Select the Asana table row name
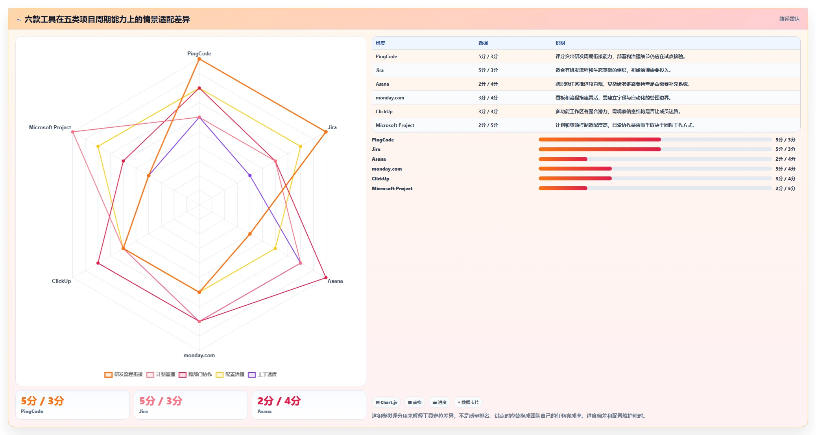The width and height of the screenshot is (816, 435). (382, 84)
